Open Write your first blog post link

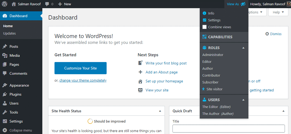point(166,63)
